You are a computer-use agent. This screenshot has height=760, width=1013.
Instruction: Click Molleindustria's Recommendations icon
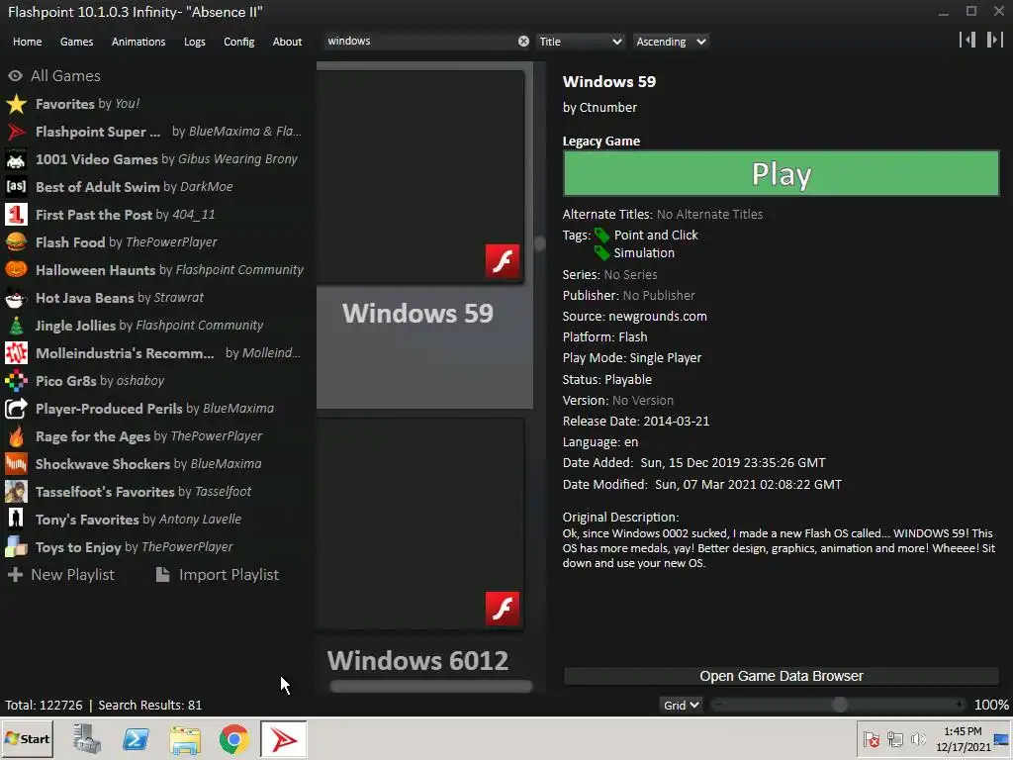click(x=16, y=353)
